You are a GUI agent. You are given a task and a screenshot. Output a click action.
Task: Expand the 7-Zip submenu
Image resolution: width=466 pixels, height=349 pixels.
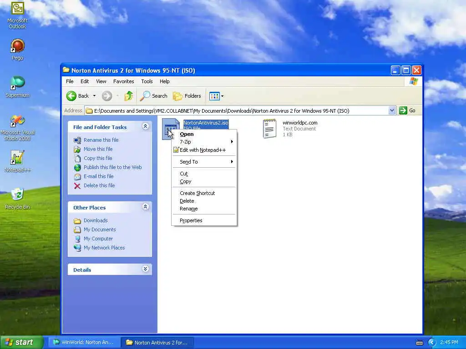pos(204,142)
